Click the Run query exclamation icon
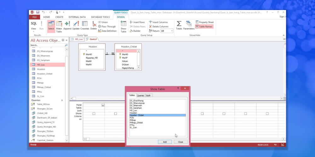The image size is (315, 157). pyautogui.click(x=41, y=24)
